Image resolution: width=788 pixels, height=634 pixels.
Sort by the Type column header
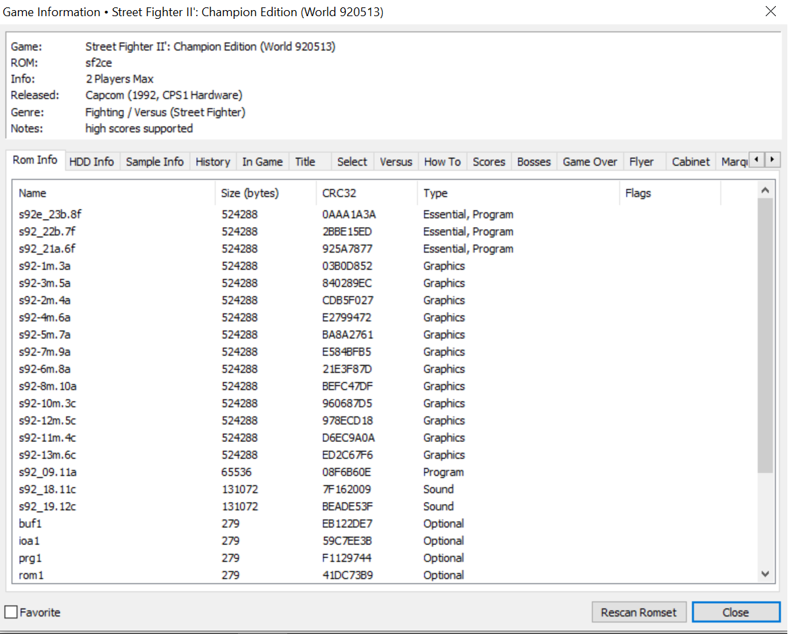(518, 193)
